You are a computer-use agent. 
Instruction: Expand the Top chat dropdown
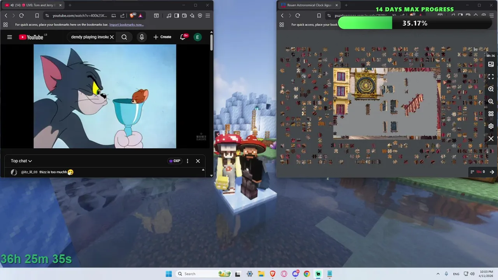click(21, 161)
